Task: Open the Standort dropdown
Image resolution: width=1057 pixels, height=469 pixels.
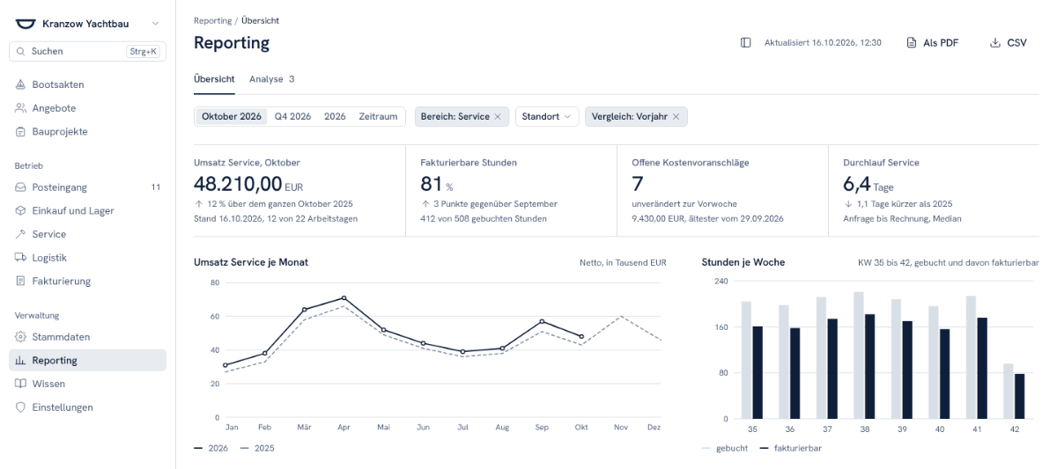Action: 546,116
